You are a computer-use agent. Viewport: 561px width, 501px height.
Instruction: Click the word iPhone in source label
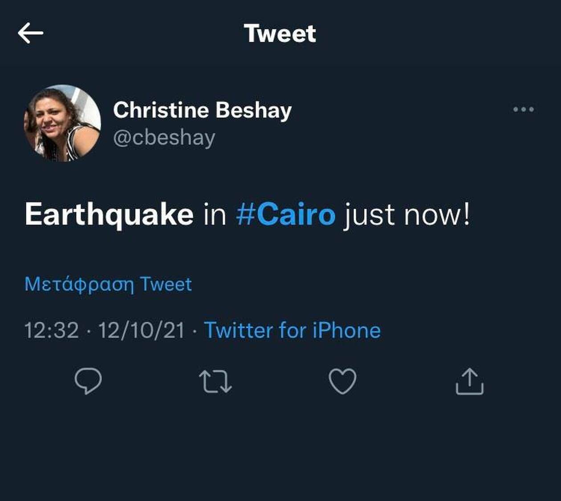346,331
